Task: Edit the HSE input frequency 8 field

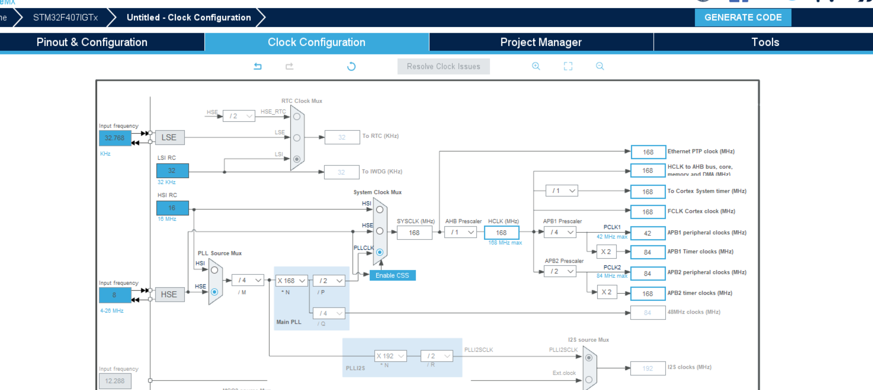Action: coord(115,295)
